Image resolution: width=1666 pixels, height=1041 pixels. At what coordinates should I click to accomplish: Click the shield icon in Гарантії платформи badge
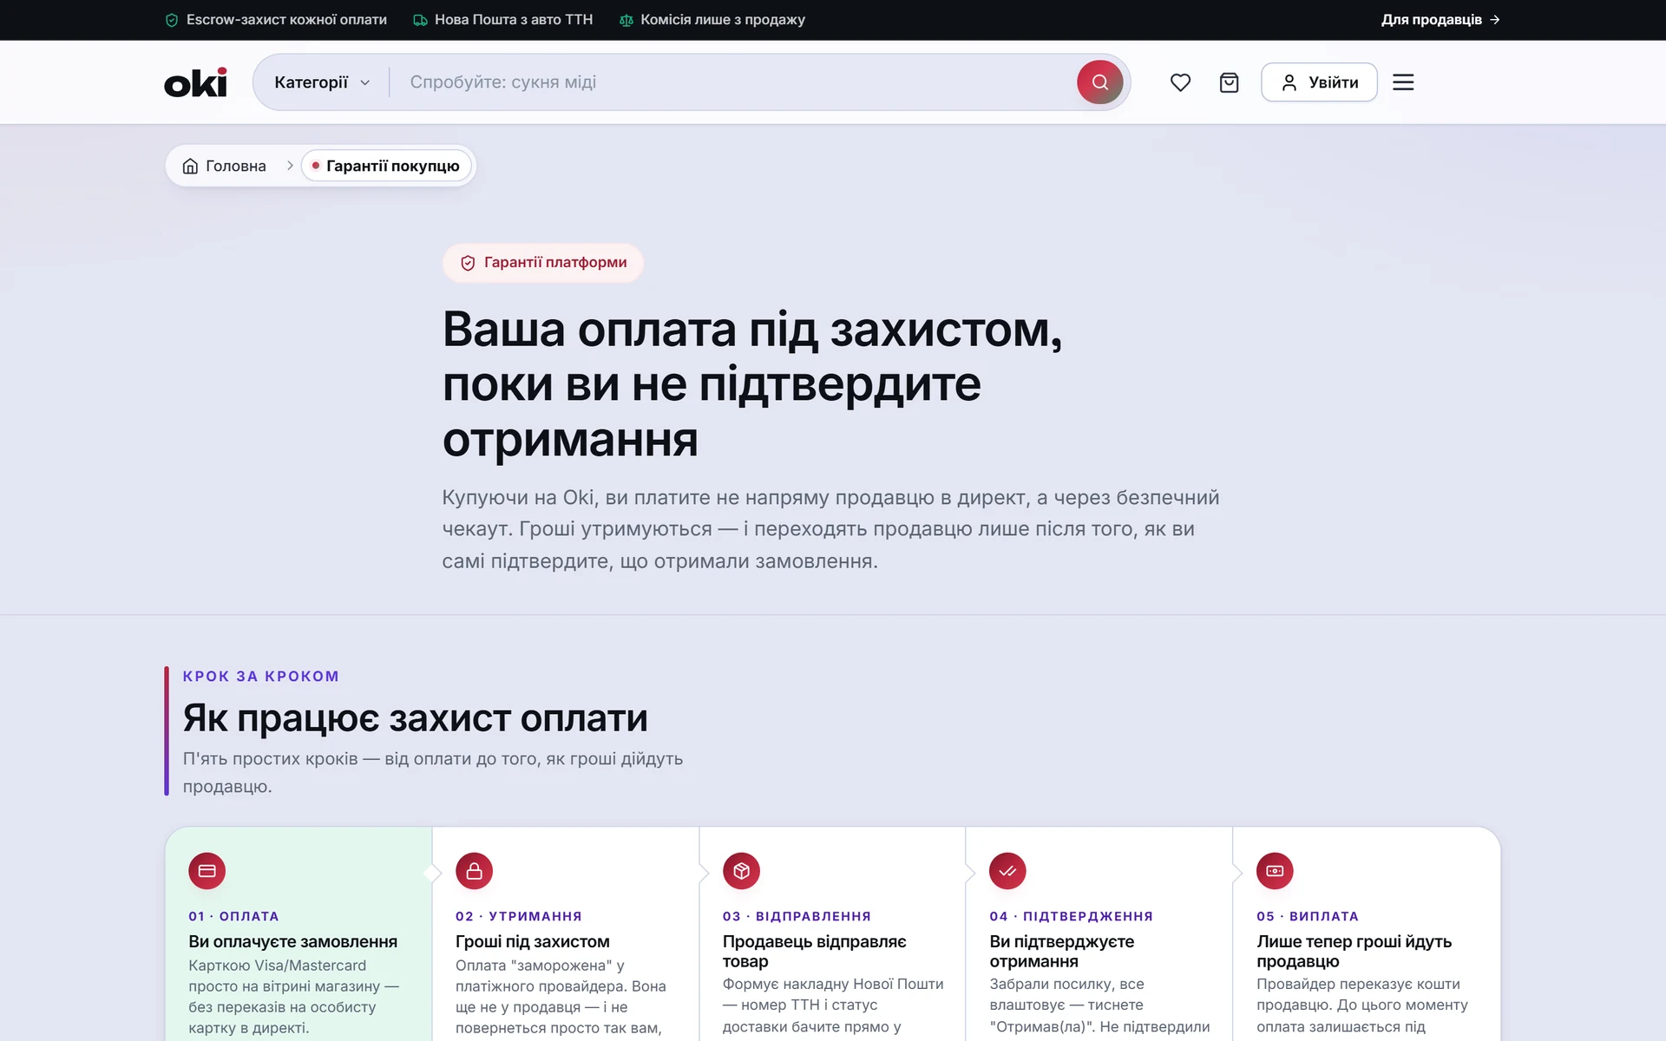(x=468, y=263)
